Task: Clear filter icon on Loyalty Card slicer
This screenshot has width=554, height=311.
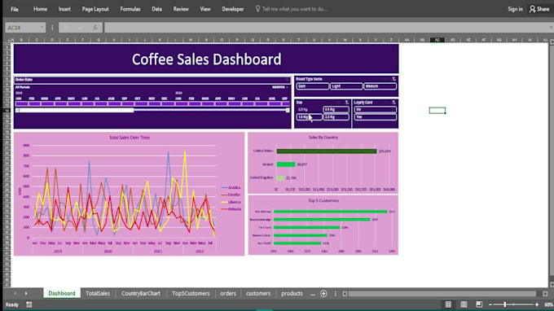Action: 394,103
